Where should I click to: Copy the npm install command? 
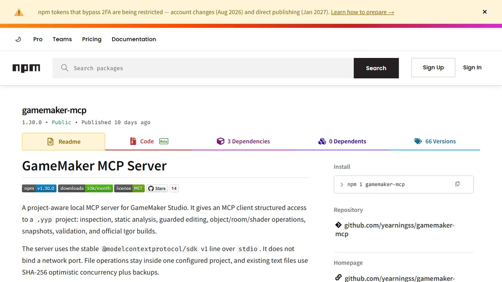click(x=457, y=184)
